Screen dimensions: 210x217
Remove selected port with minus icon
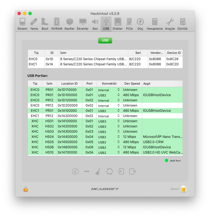(x=87, y=171)
